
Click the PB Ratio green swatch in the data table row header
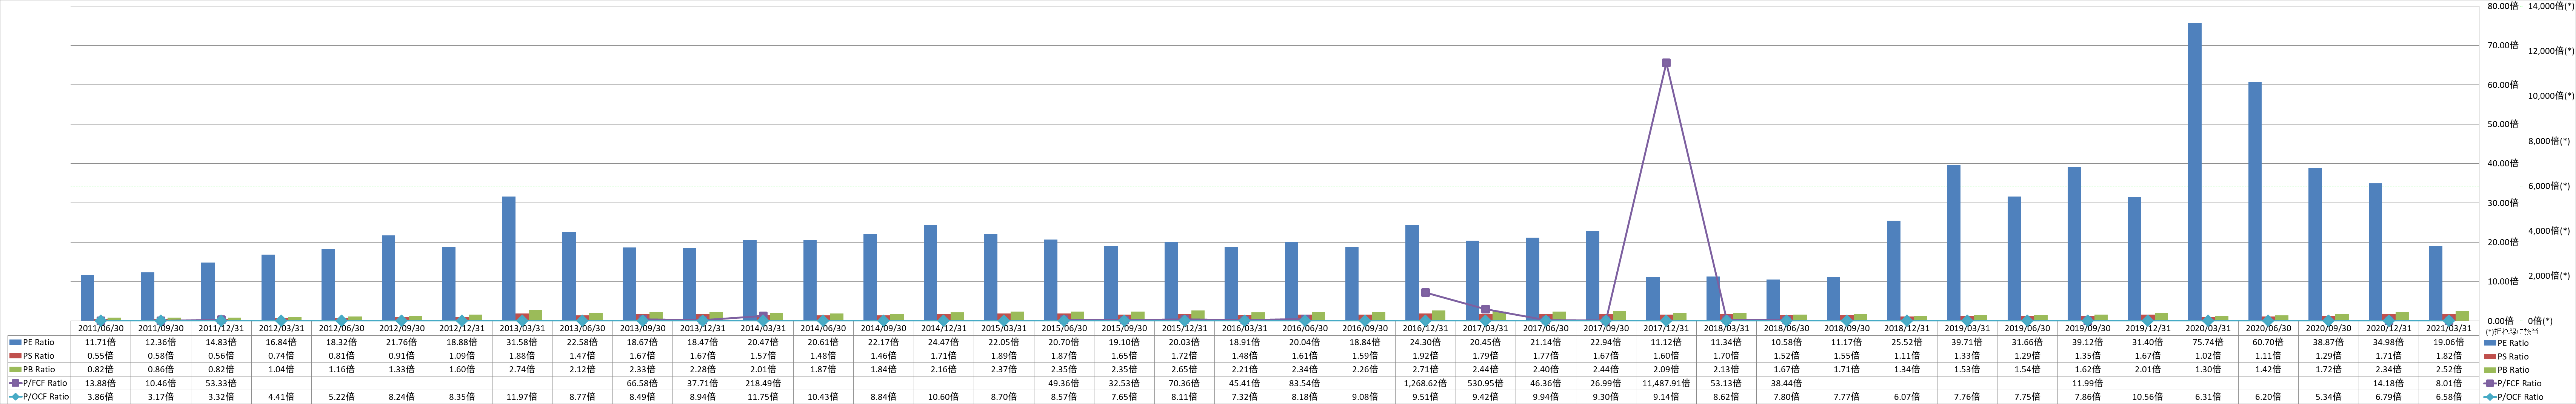pos(15,370)
